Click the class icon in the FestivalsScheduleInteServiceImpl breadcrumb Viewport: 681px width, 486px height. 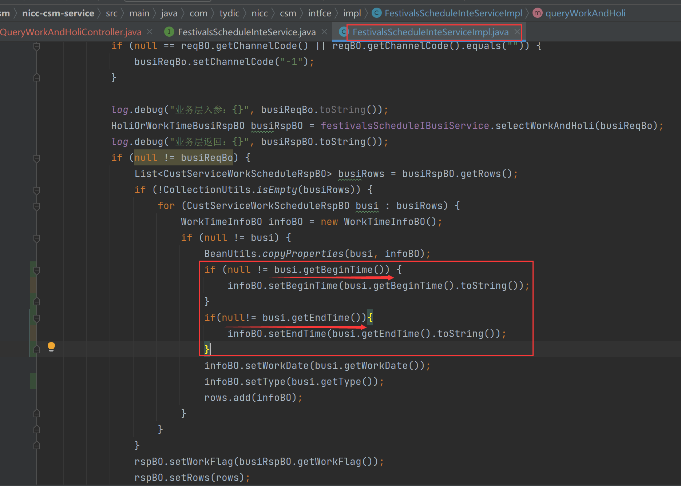coord(376,13)
